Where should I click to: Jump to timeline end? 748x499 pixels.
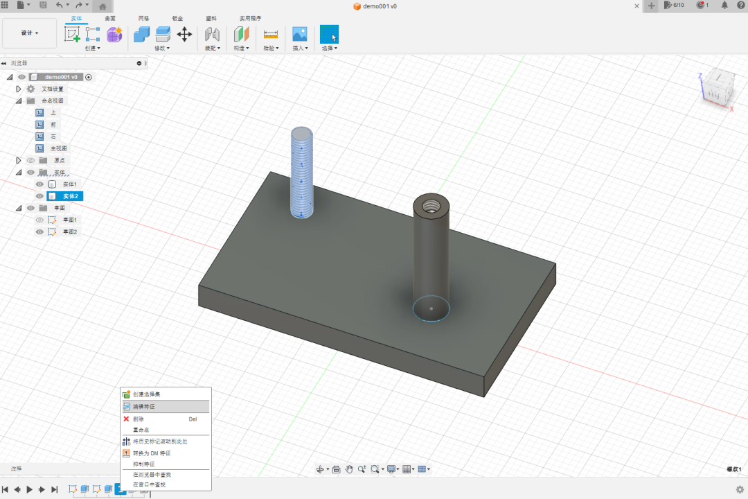[55, 489]
